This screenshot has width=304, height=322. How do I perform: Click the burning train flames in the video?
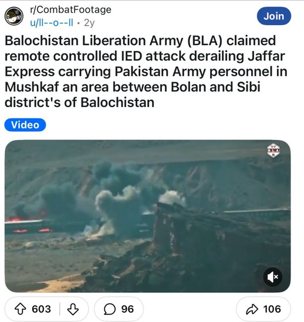pos(28,223)
